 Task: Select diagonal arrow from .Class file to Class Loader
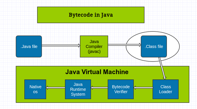coord(162,68)
